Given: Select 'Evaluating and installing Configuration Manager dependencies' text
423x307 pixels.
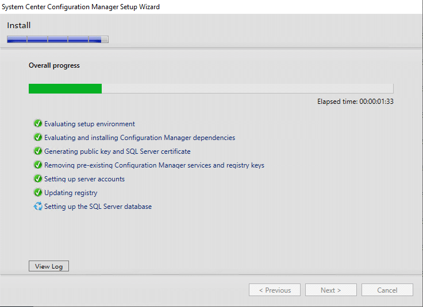Looking at the screenshot, I should click(x=140, y=138).
